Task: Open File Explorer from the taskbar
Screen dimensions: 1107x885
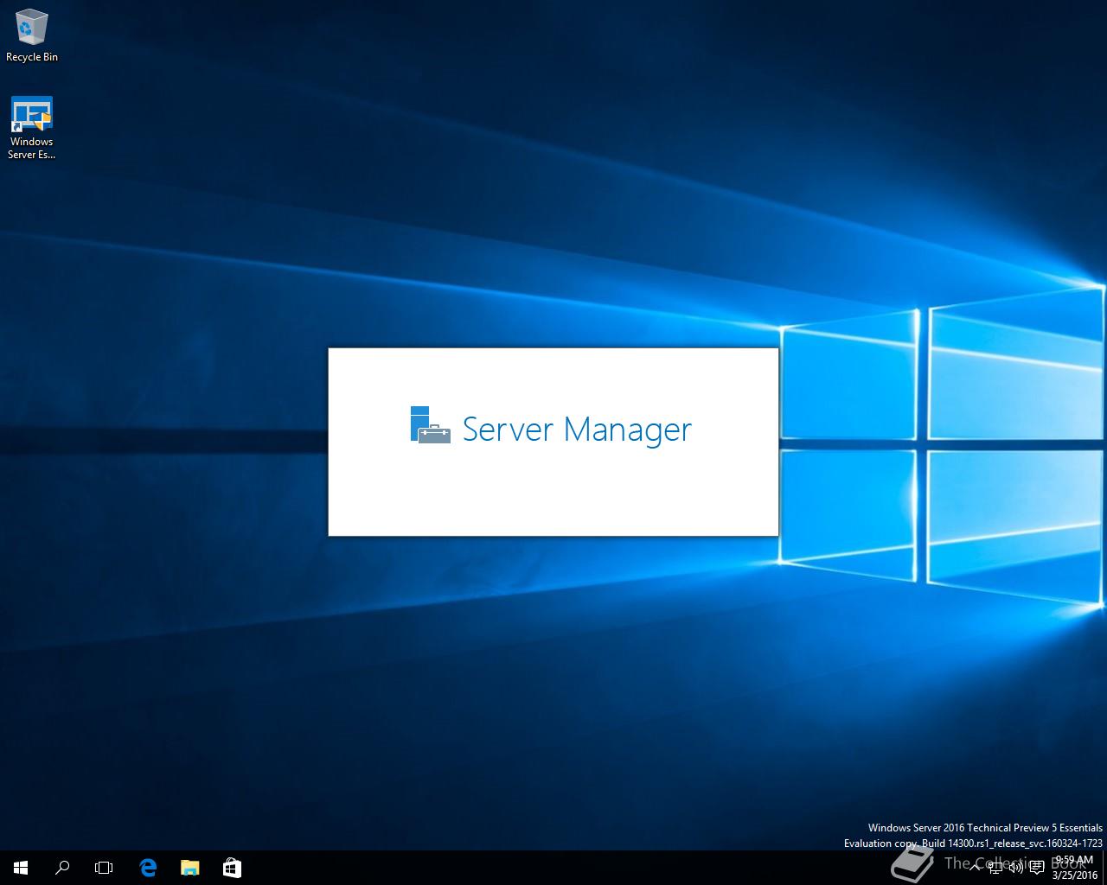Action: click(x=189, y=868)
